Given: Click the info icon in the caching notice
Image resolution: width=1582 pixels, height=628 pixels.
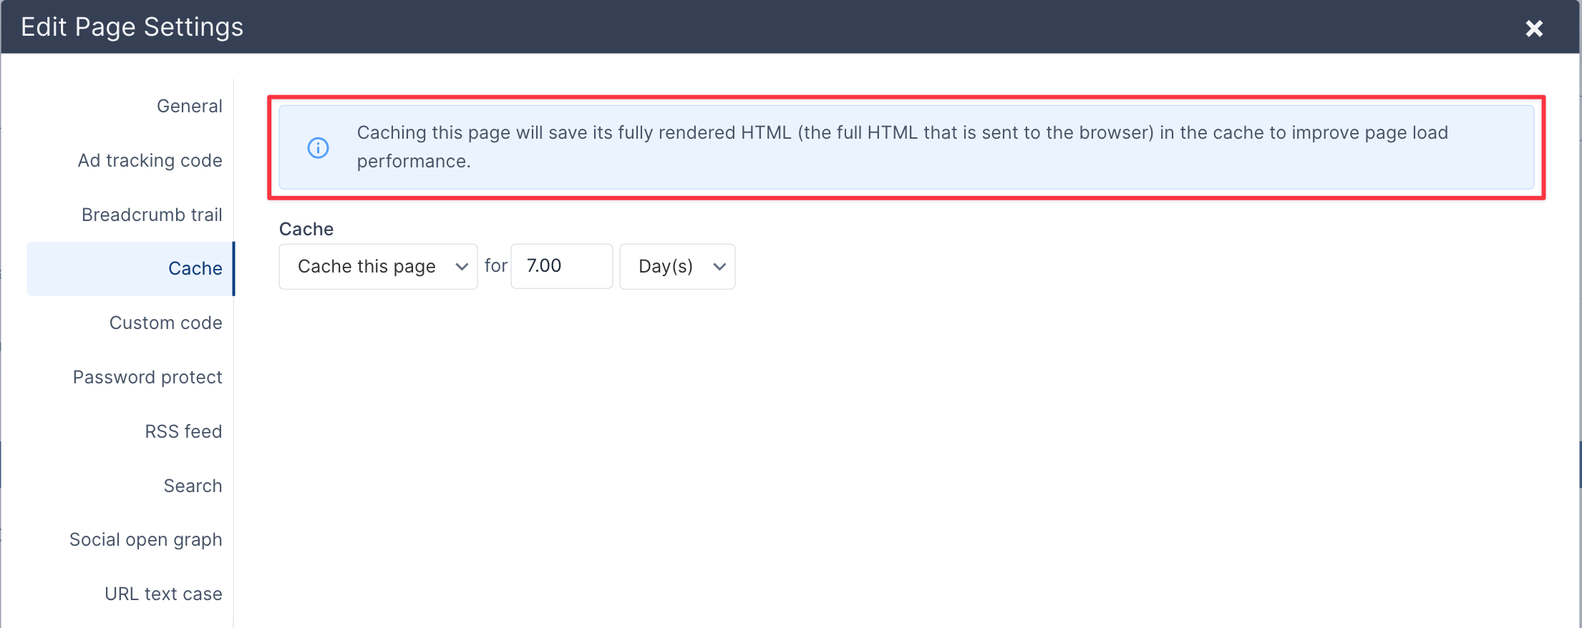Looking at the screenshot, I should click(318, 147).
